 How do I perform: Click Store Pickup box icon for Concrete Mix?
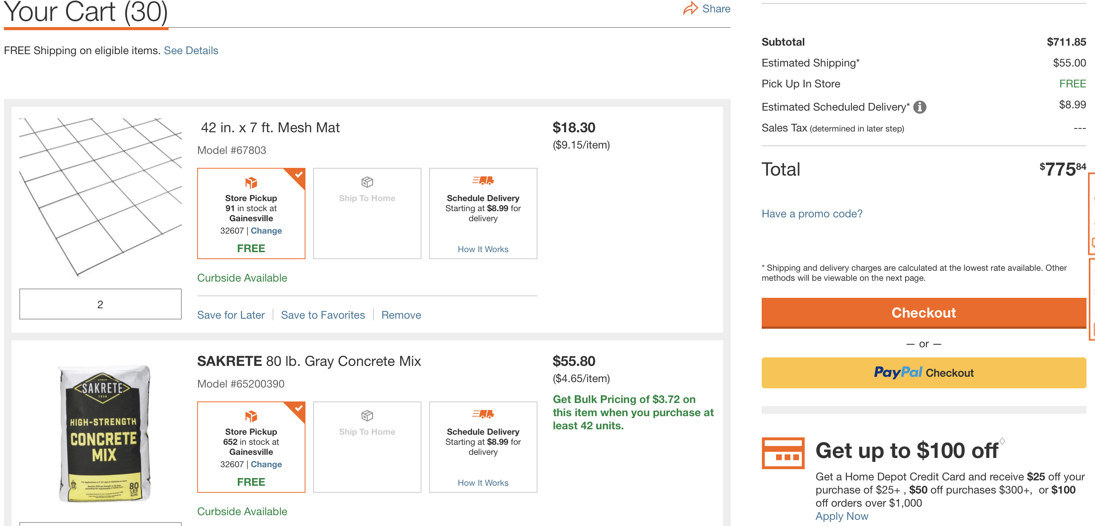coord(251,416)
